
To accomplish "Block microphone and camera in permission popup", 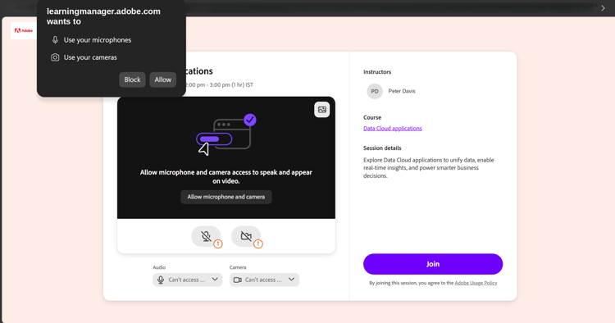I will point(132,80).
